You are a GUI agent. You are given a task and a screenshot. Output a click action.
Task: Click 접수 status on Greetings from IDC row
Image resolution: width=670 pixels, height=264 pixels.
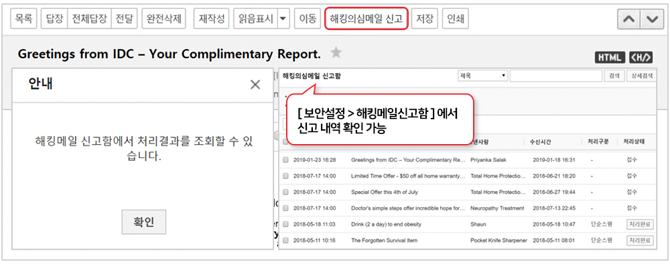pos(632,160)
